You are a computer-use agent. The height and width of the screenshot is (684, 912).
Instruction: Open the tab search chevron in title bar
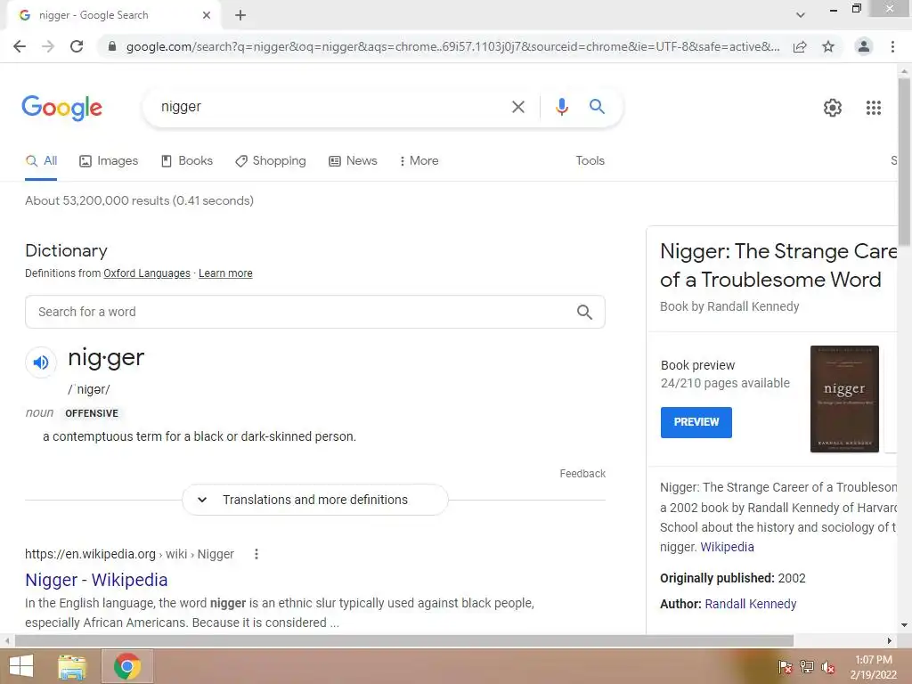pos(801,15)
